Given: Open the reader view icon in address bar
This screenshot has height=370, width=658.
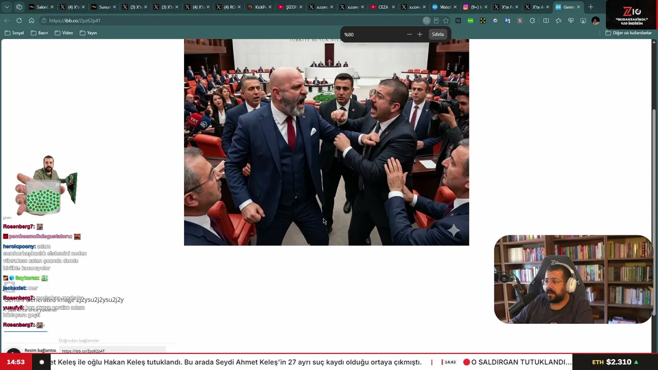Looking at the screenshot, I should click(x=436, y=21).
